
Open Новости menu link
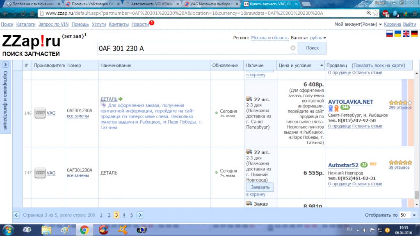(x=140, y=24)
